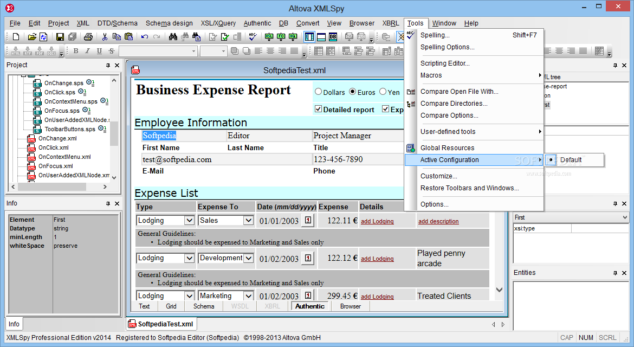Open Type dropdown in the Sales row
The image size is (634, 347).
coord(189,221)
